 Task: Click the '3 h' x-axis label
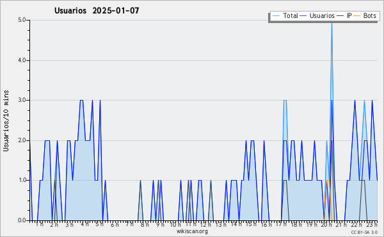pos(69,224)
